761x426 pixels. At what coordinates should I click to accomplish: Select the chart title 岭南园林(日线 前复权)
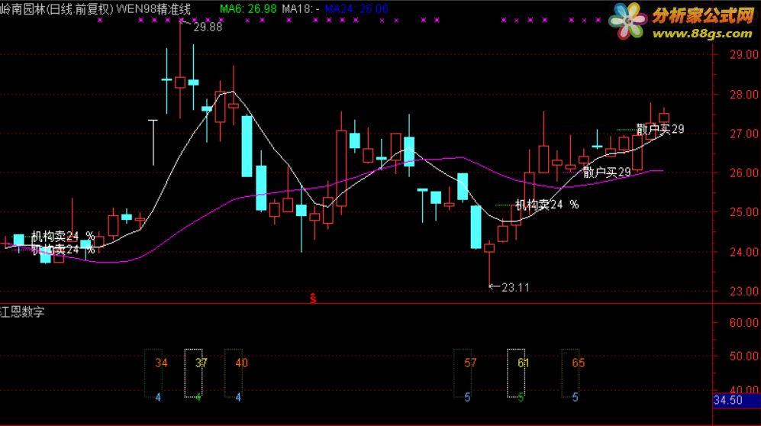tap(56, 9)
